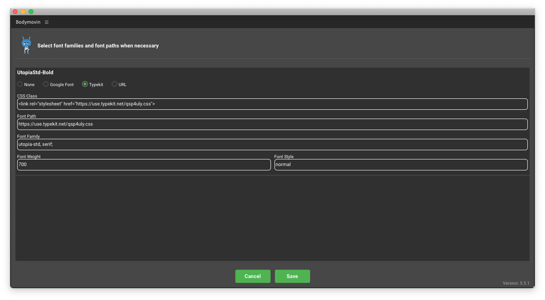545x300 pixels.
Task: Click the UtopiaStd-Bold font name heading
Action: pyautogui.click(x=35, y=72)
